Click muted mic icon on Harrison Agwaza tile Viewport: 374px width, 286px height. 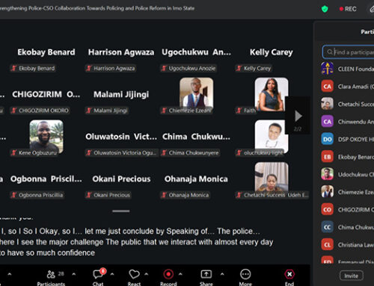[x=89, y=68]
